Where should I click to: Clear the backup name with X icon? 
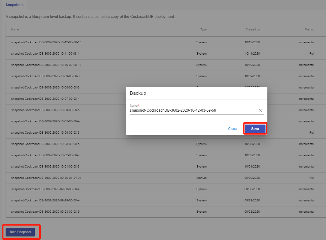click(x=260, y=111)
